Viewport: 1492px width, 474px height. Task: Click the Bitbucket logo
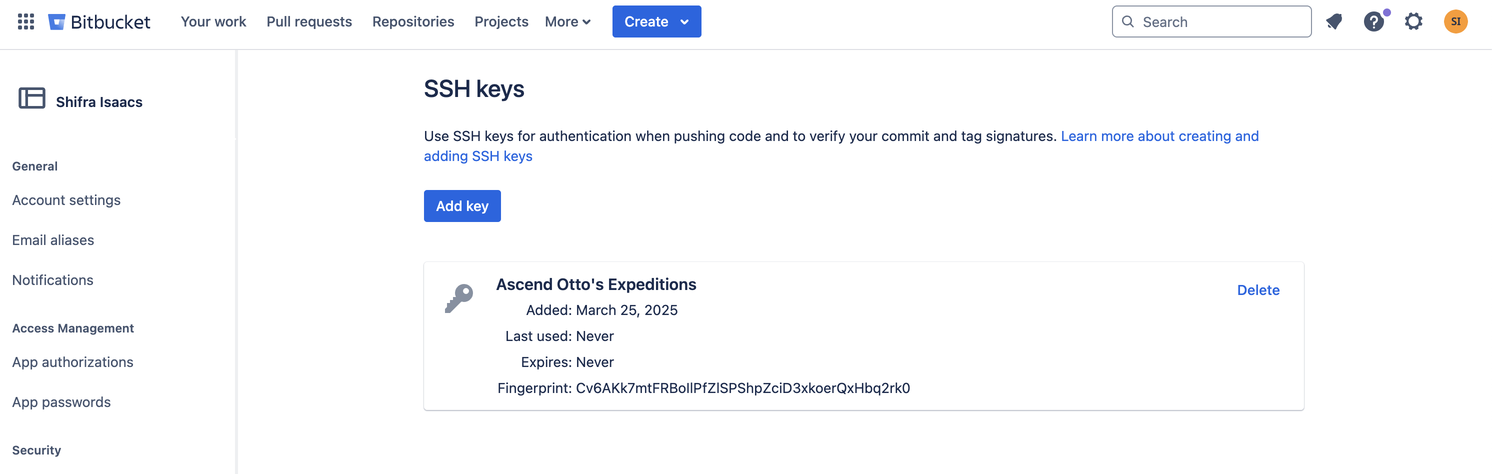99,22
